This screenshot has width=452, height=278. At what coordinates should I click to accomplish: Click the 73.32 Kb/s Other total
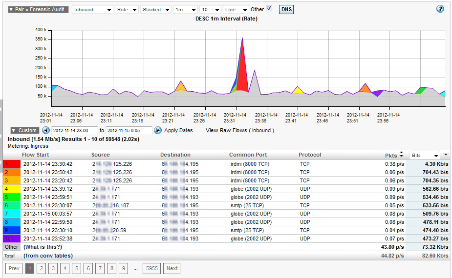(435, 247)
